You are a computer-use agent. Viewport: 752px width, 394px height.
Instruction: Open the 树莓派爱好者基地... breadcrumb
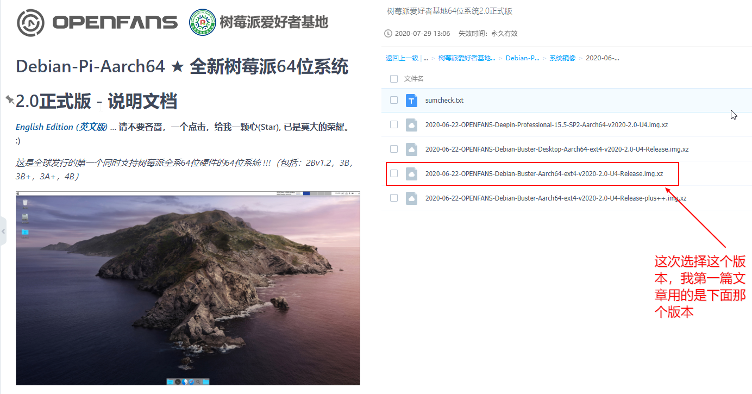pos(467,58)
